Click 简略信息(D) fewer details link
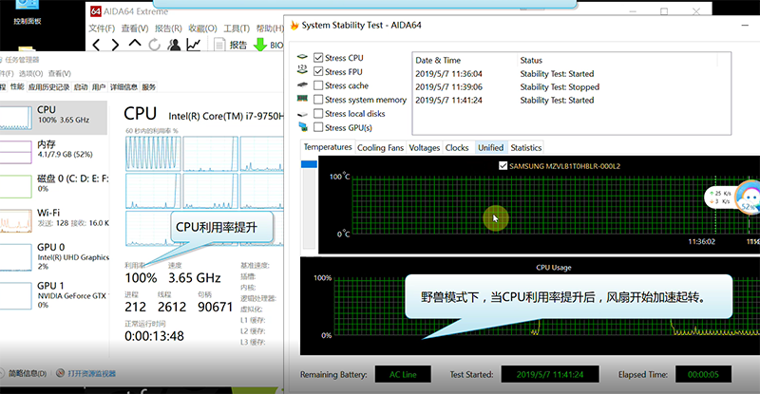Viewport: 760px width, 394px height. click(28, 373)
